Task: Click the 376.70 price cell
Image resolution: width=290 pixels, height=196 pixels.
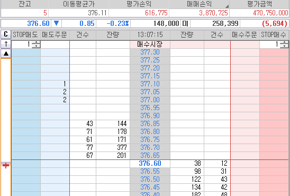Action: [x=150, y=148]
